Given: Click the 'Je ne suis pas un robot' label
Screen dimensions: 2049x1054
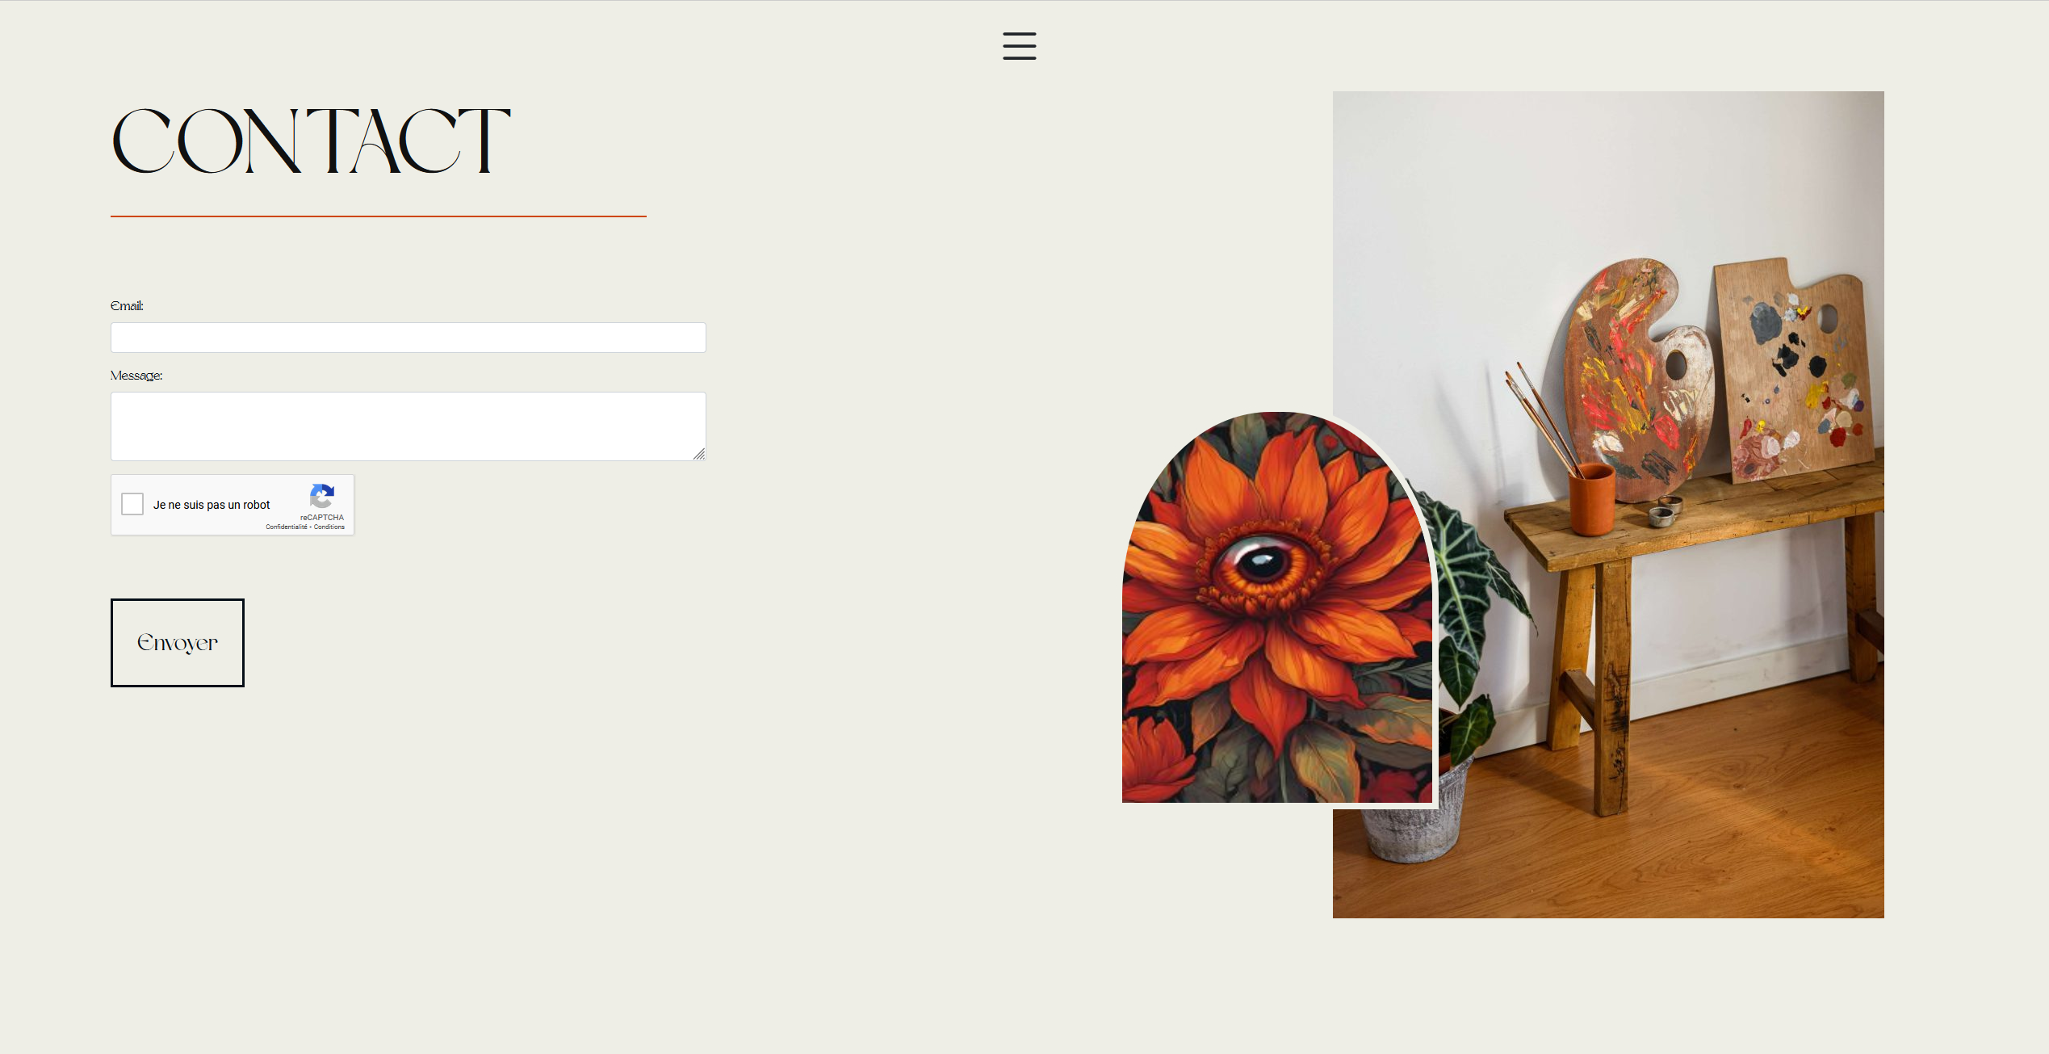Looking at the screenshot, I should (212, 505).
